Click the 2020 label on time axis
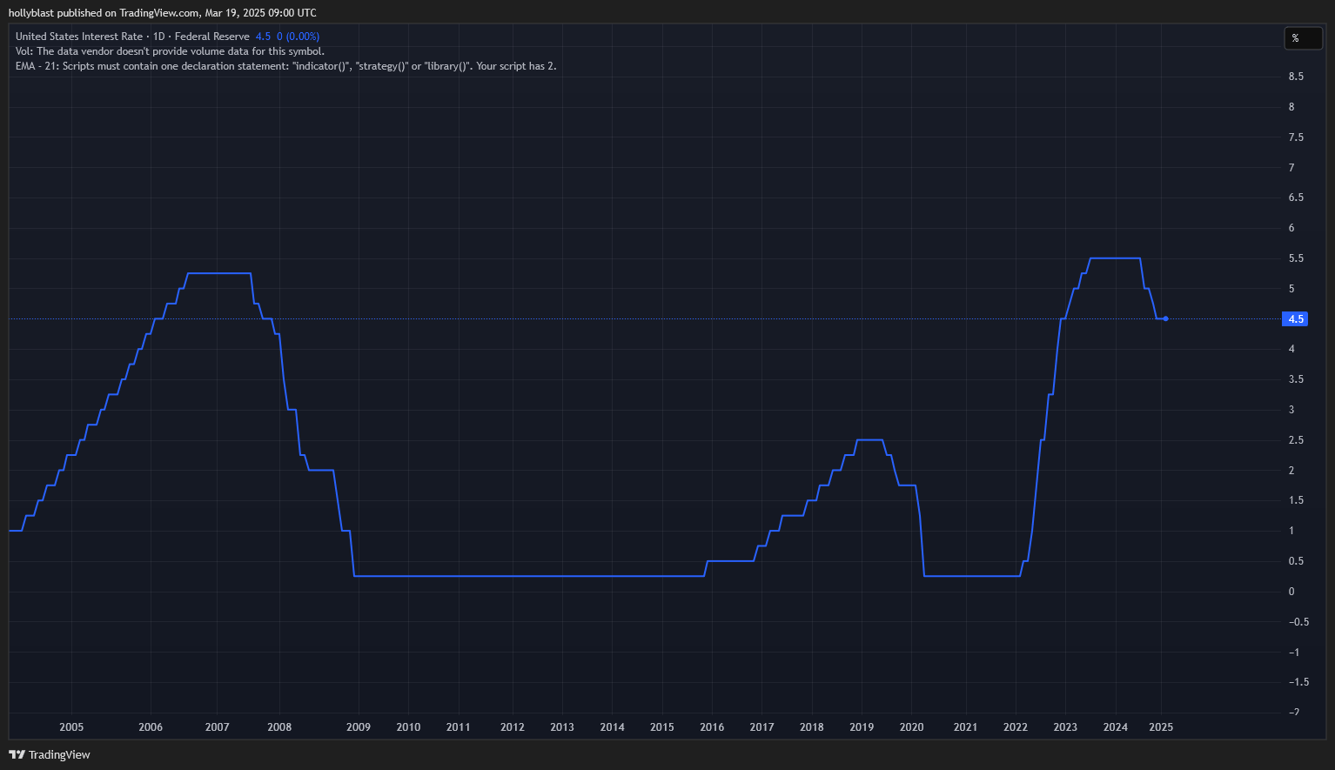Image resolution: width=1335 pixels, height=770 pixels. tap(912, 727)
